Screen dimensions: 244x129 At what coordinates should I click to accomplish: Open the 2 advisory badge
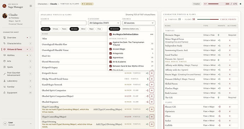tap(87, 4)
